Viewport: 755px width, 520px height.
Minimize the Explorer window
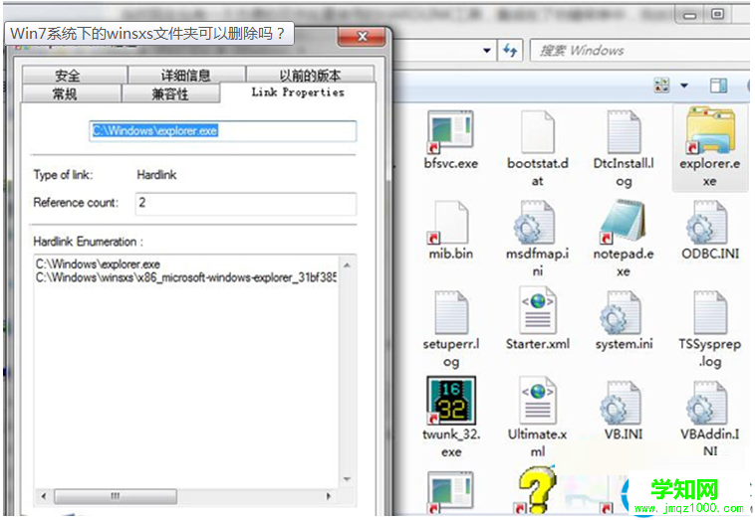click(x=690, y=15)
